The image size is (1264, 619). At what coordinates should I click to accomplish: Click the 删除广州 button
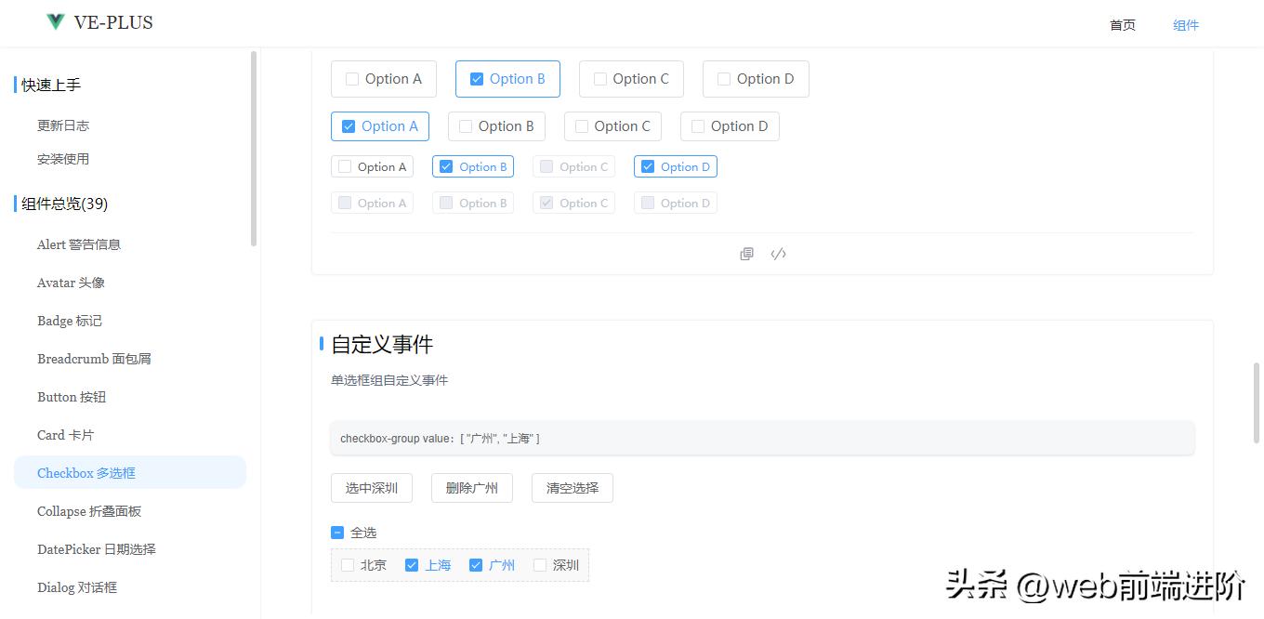(472, 487)
